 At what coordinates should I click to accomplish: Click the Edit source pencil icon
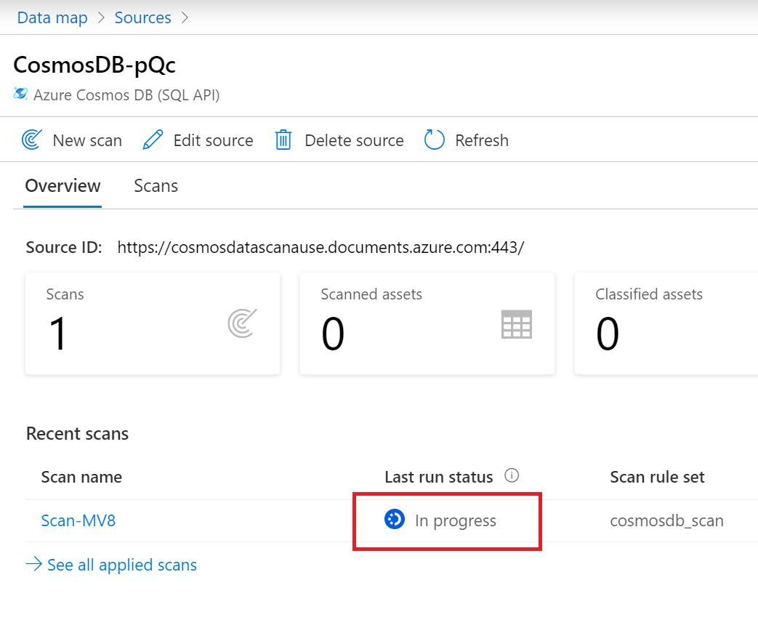click(x=153, y=140)
